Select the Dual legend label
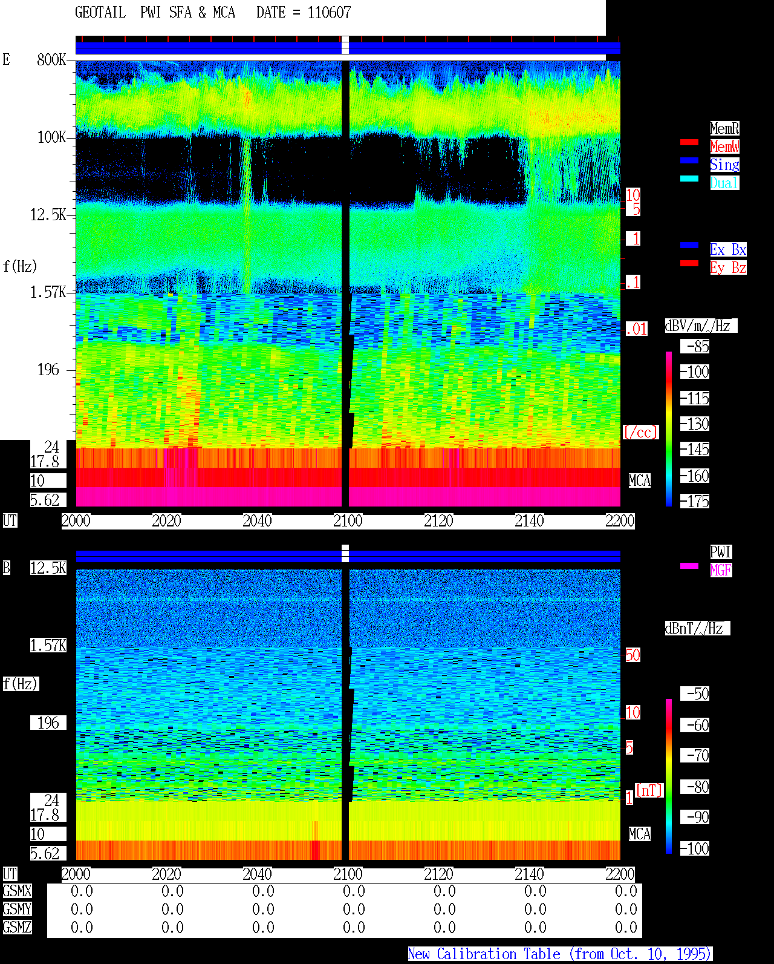The image size is (774, 964). pyautogui.click(x=724, y=183)
